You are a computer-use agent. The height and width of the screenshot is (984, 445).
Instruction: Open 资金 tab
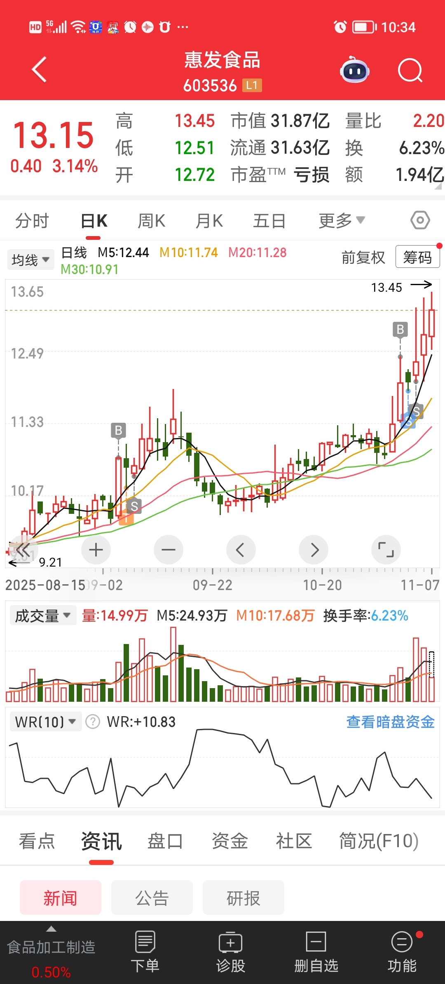pyautogui.click(x=230, y=841)
